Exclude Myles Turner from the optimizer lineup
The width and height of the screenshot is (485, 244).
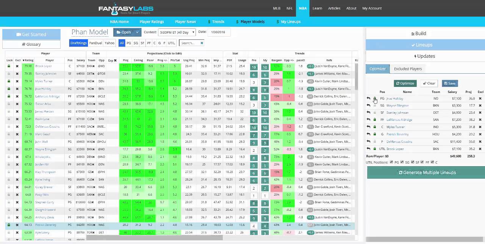(x=480, y=127)
